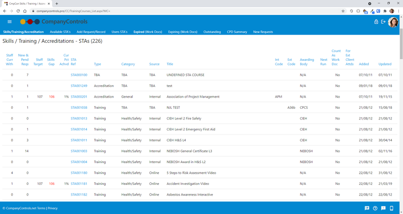Click the eyedropper color picker extension

(x=372, y=11)
